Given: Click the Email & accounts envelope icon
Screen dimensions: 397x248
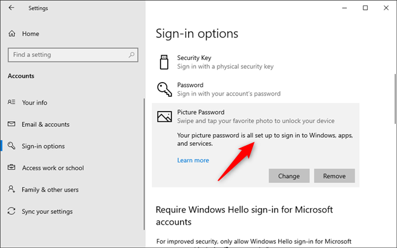Looking at the screenshot, I should pos(12,124).
